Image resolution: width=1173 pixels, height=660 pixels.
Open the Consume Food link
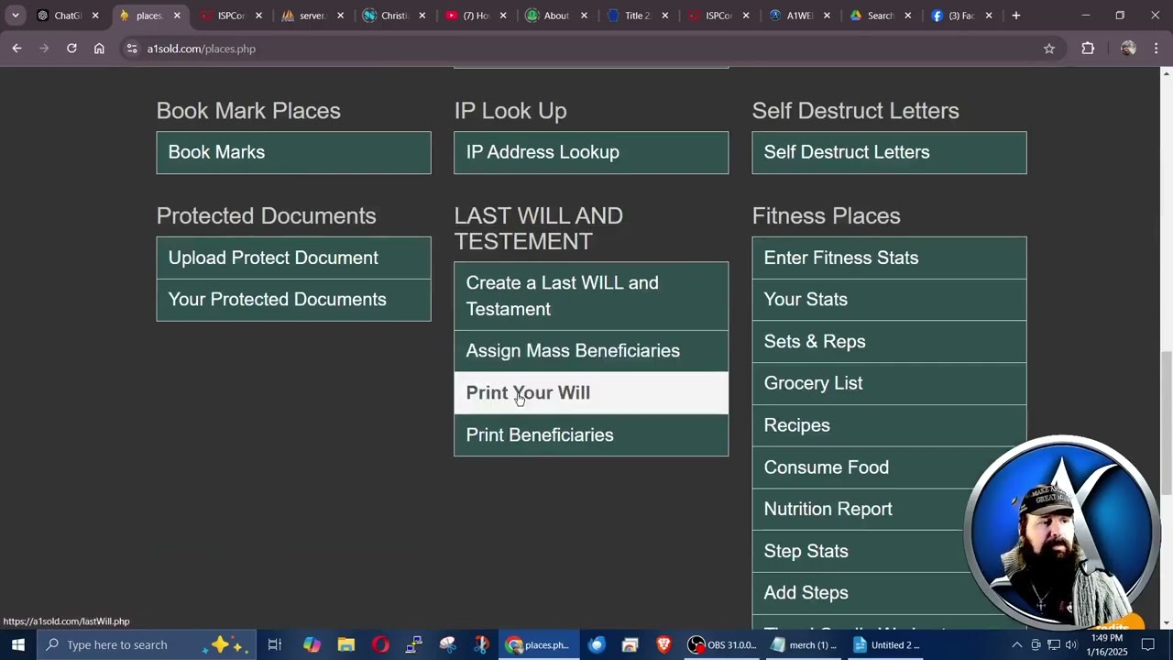(889, 467)
